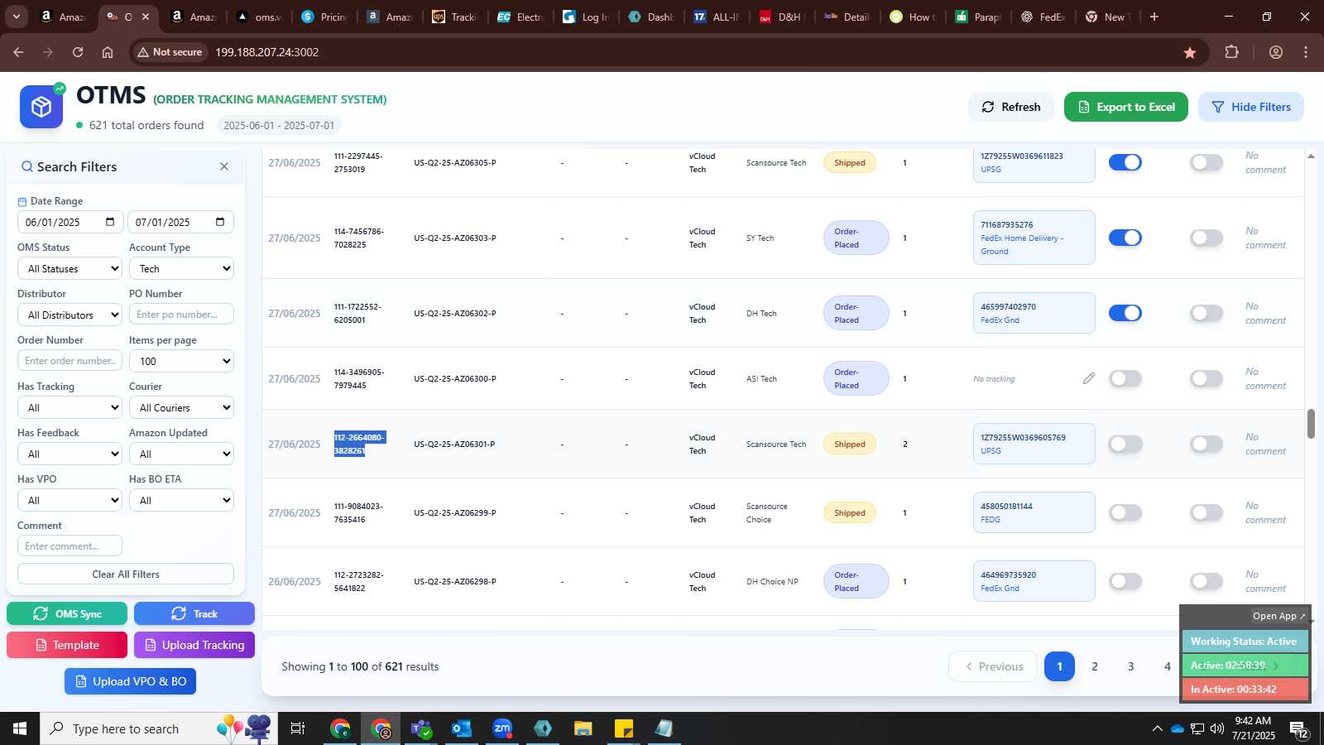Open the Has Feedback dropdown
The width and height of the screenshot is (1324, 745).
pos(70,454)
